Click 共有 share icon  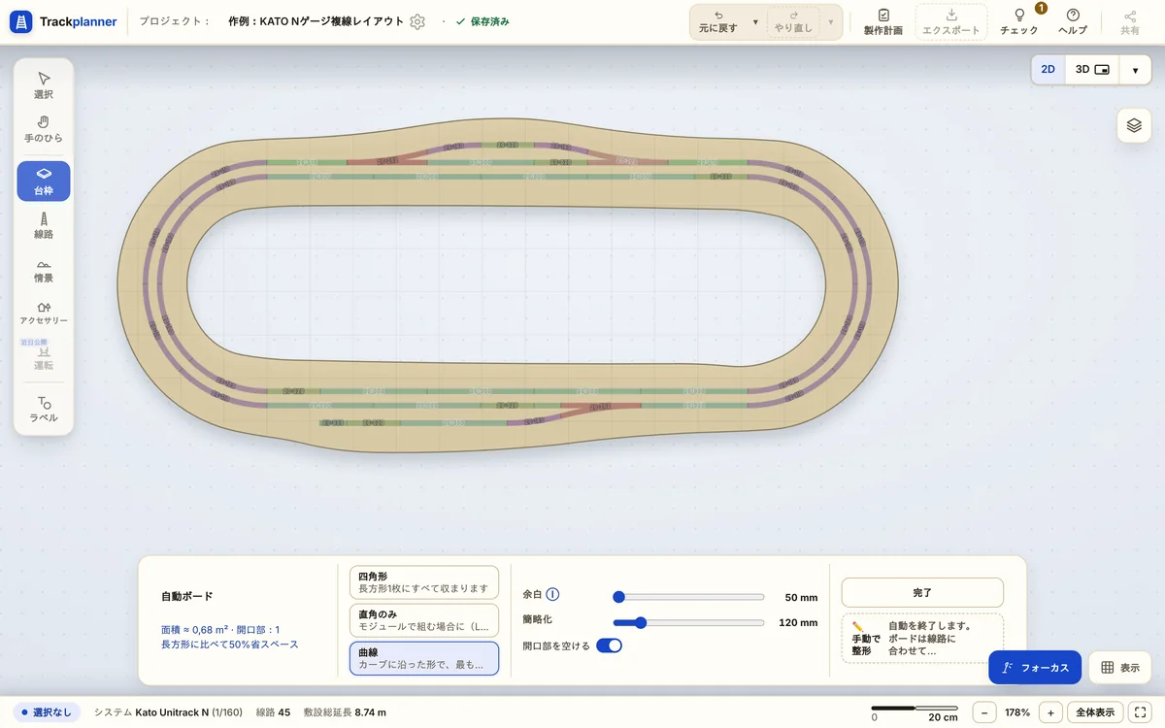(1130, 21)
